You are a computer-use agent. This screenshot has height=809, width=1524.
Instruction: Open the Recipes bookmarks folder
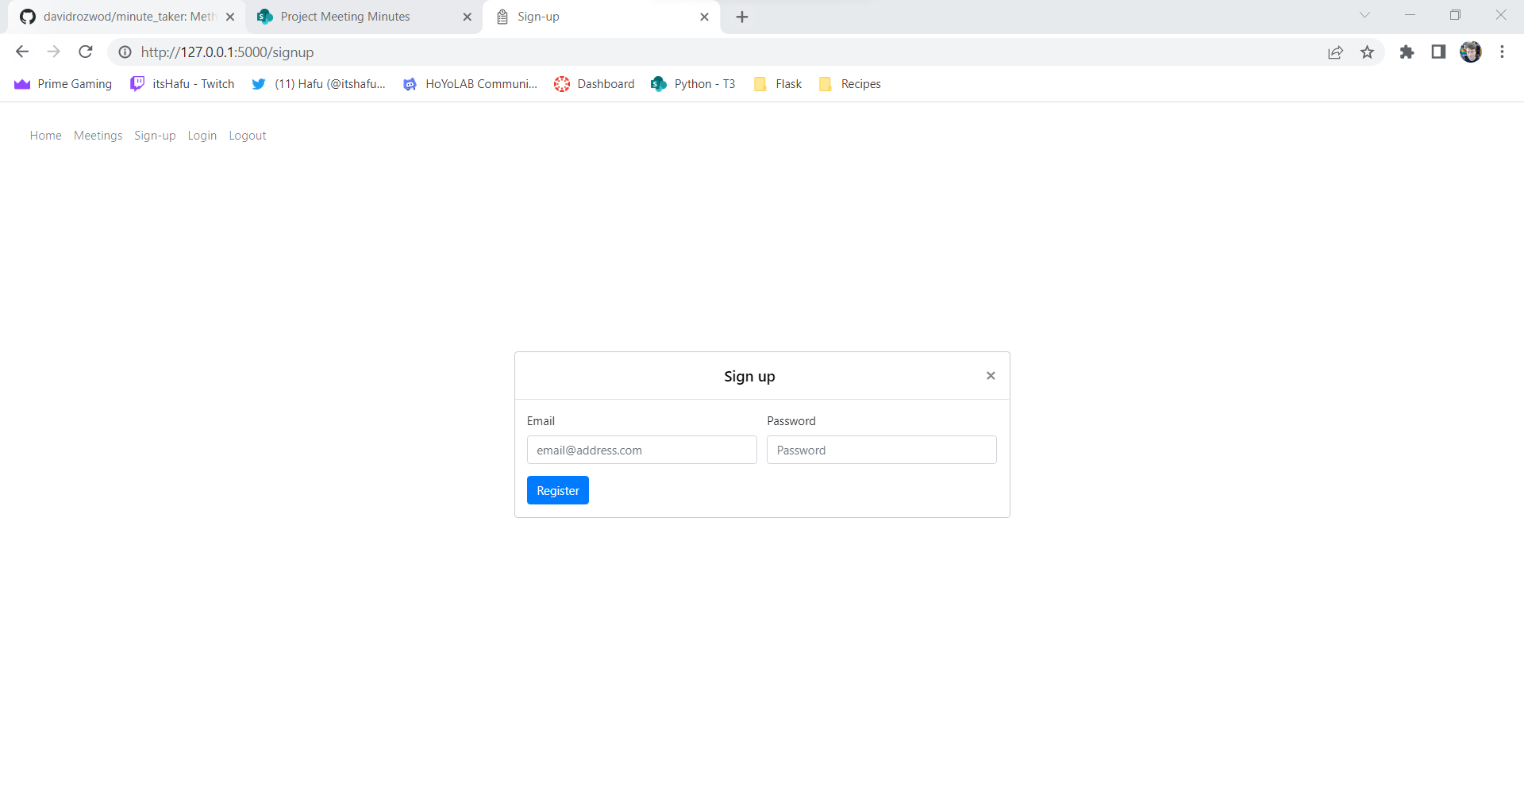pos(849,84)
